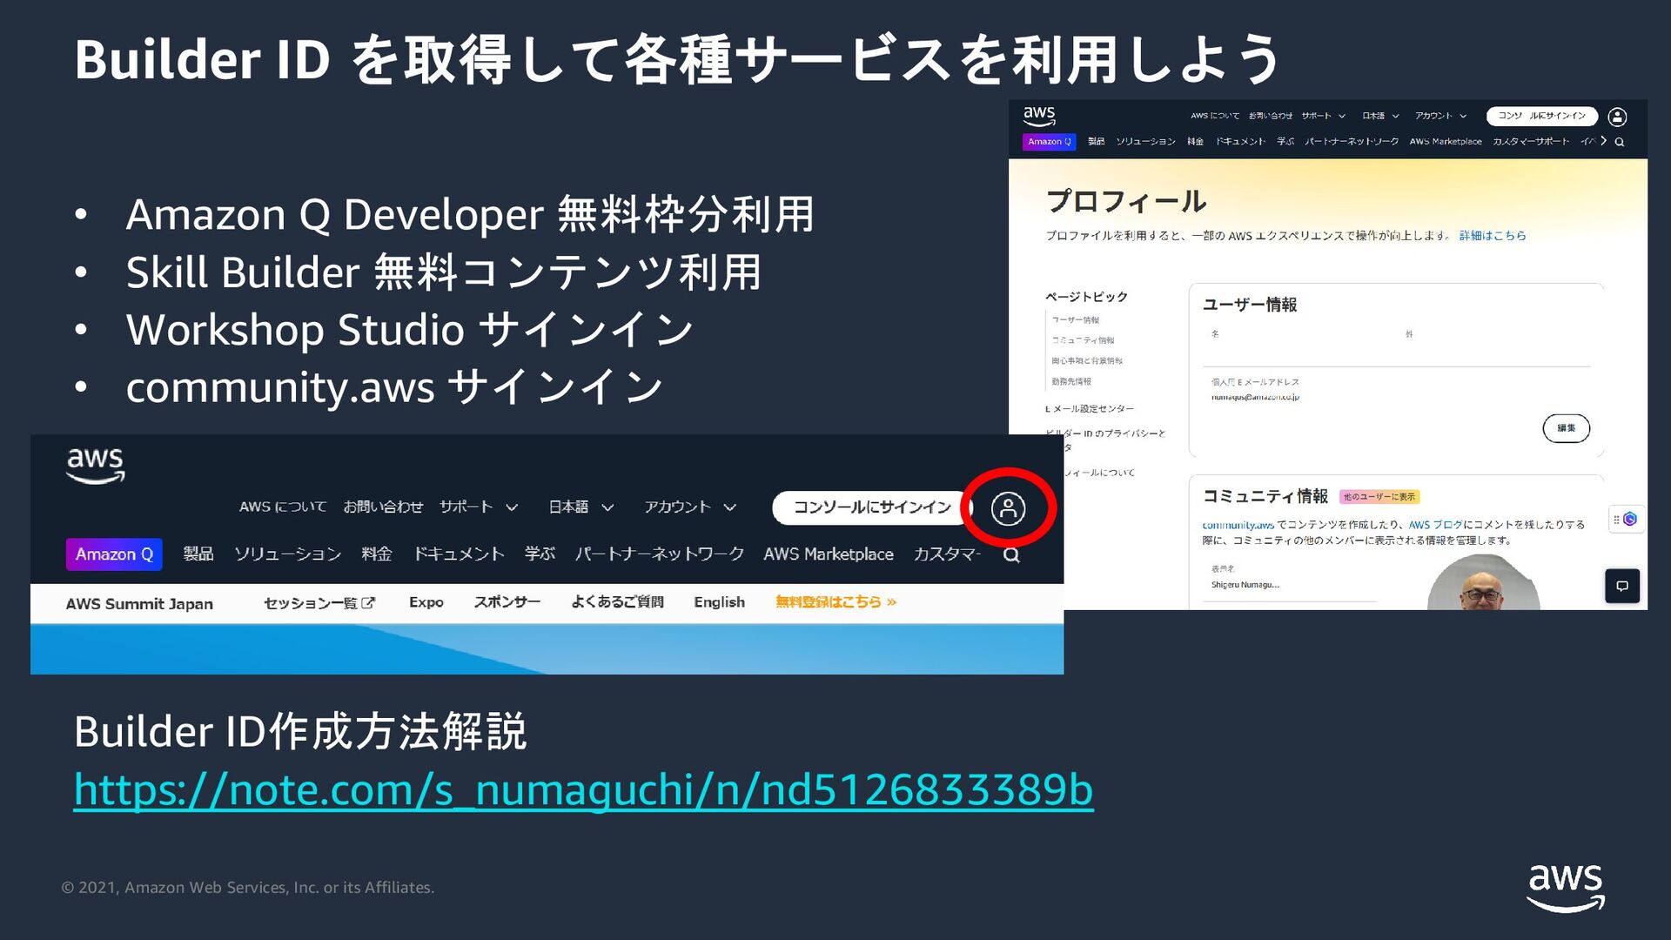
Task: Click Amazon Q widget icon at right edge
Action: point(1629,519)
